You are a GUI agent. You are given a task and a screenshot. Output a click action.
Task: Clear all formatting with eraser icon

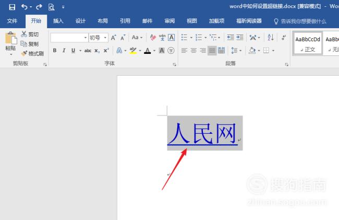153,38
